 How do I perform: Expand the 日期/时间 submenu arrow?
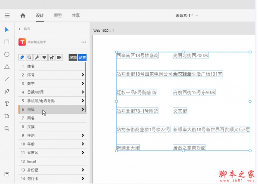click(83, 92)
